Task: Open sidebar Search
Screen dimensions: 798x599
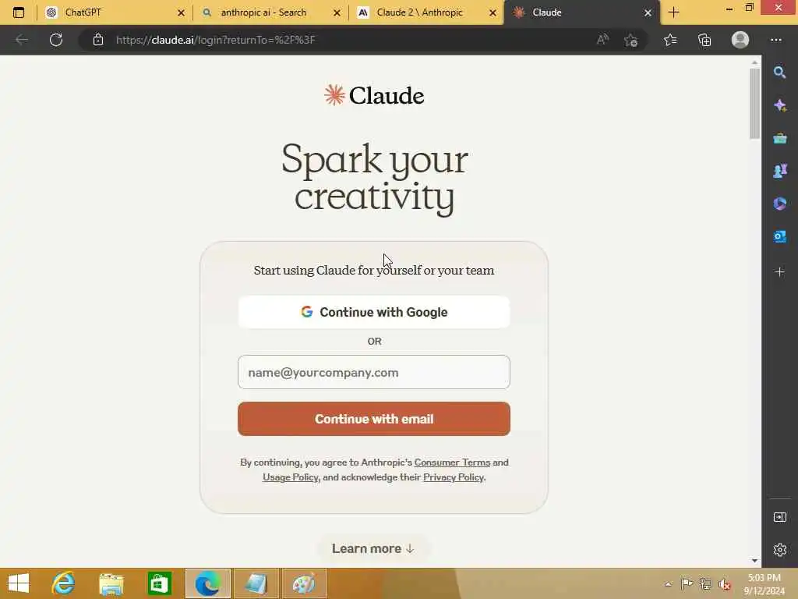Action: point(779,73)
